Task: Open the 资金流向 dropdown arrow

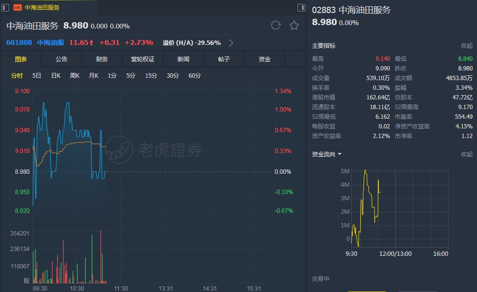Action: [340, 154]
